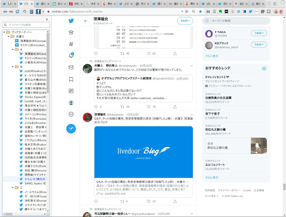Click the Evernote elephant extension icon

(220, 12)
